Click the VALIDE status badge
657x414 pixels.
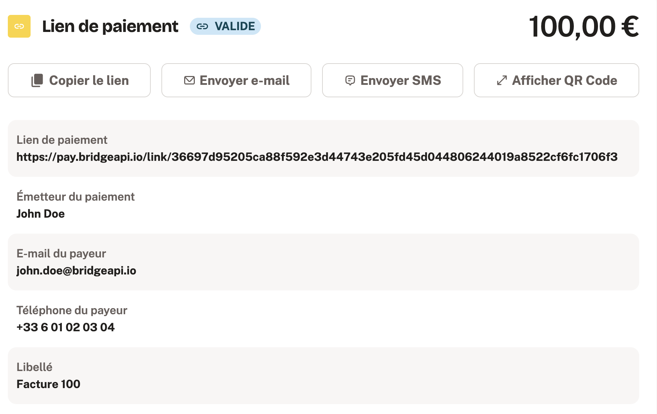click(225, 26)
